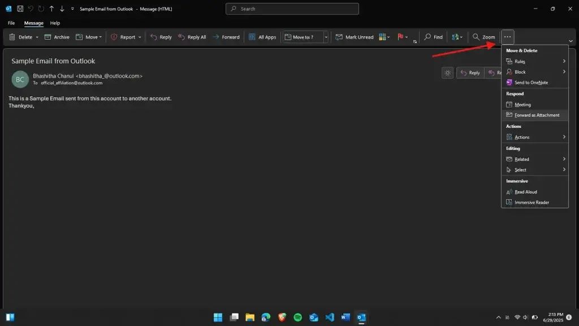Archive this message
This screenshot has width=579, height=326.
coord(57,37)
